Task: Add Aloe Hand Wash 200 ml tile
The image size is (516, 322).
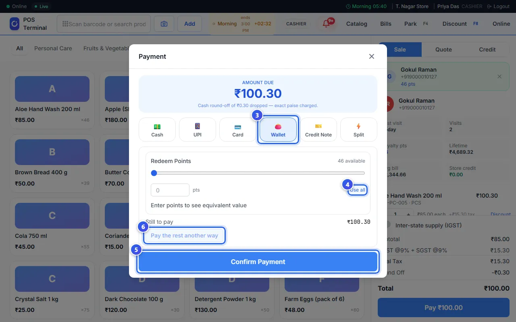Action: point(52,100)
